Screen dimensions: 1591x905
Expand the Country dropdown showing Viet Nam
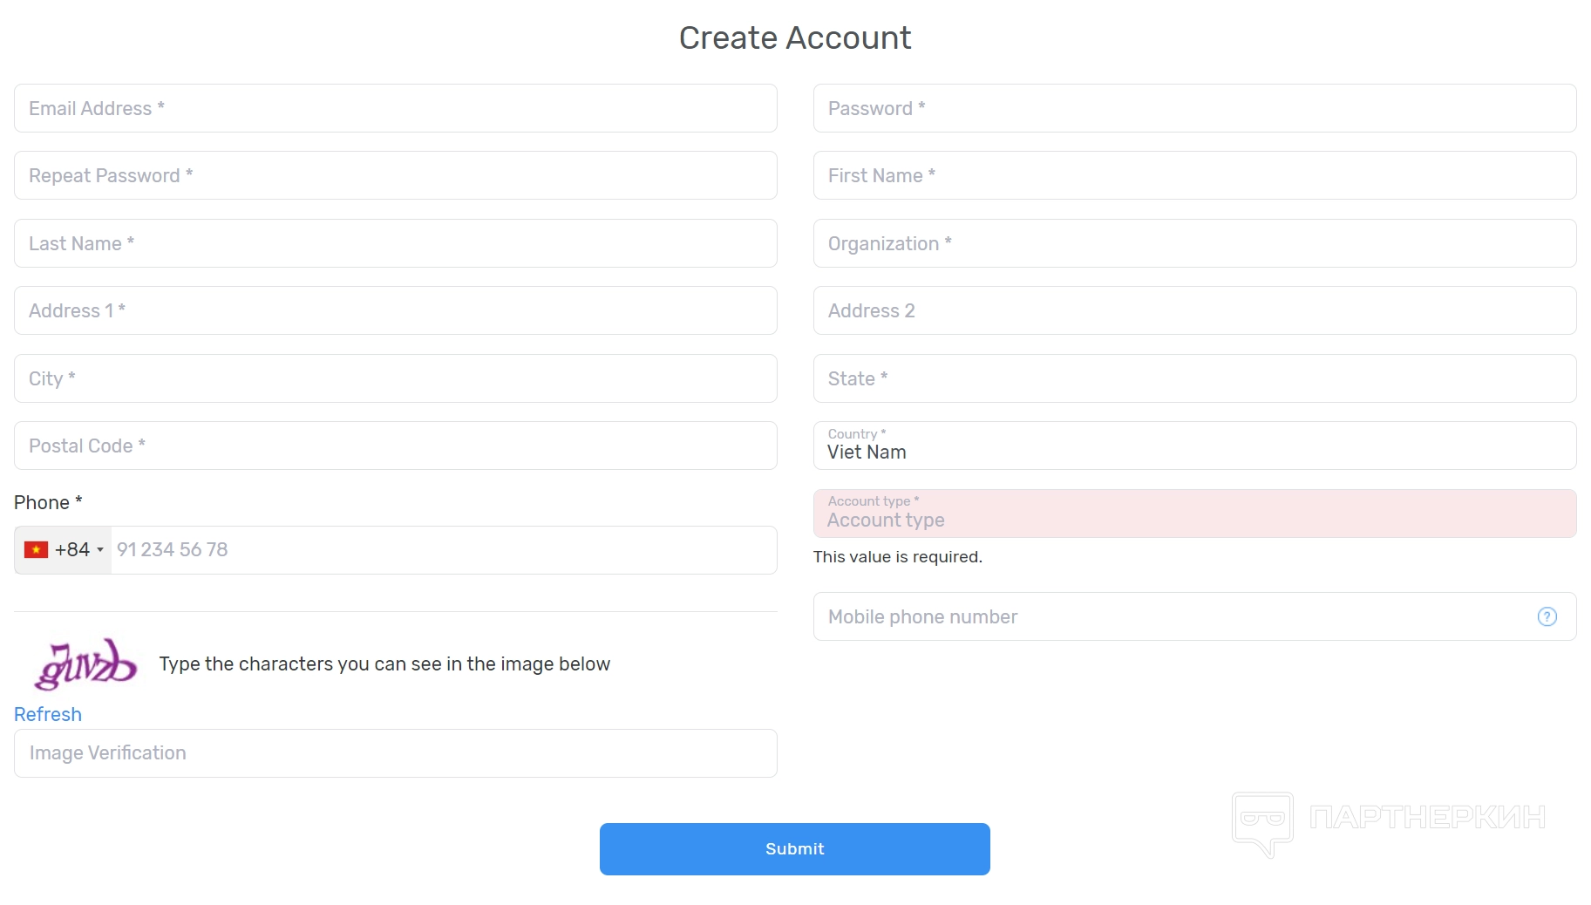click(x=1193, y=446)
